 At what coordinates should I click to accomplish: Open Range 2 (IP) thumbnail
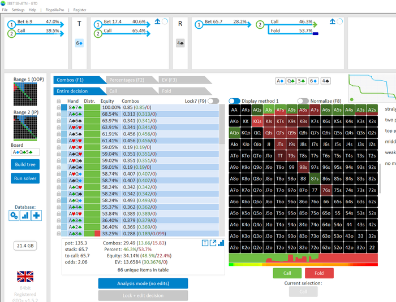click(x=25, y=128)
